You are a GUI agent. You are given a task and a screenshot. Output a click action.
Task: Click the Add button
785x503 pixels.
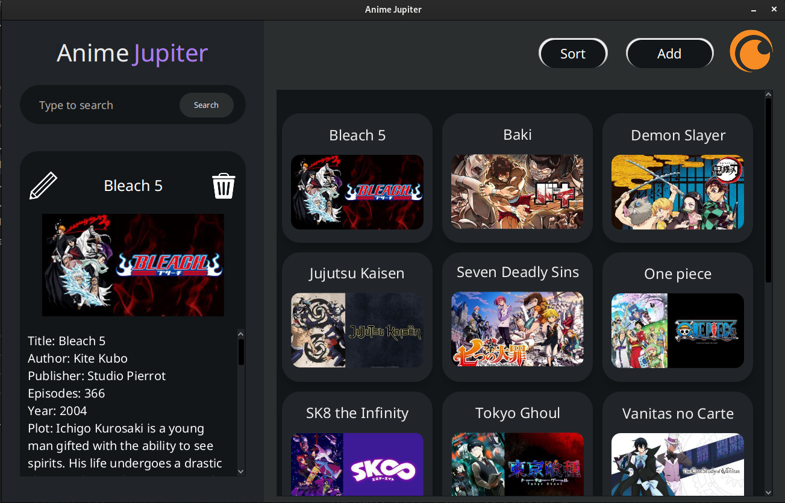pos(669,54)
